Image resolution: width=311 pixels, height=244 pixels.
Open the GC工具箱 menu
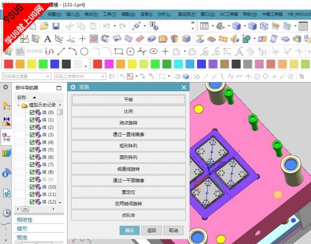[229, 14]
